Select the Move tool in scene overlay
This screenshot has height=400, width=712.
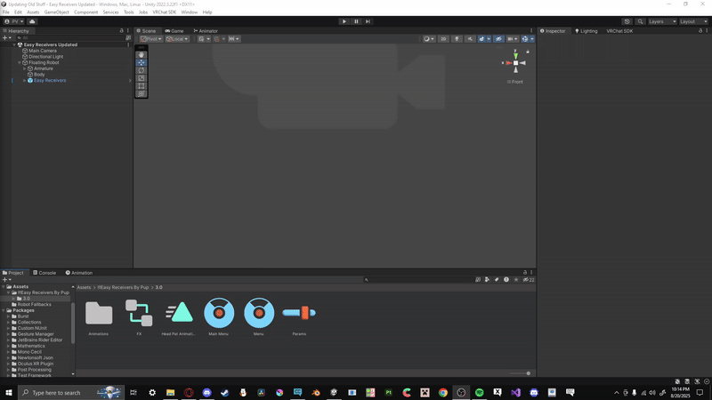[x=141, y=63]
